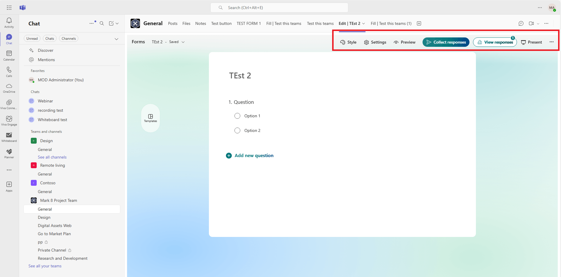The height and width of the screenshot is (277, 561).
Task: Select the 1. Question text
Action: [241, 102]
